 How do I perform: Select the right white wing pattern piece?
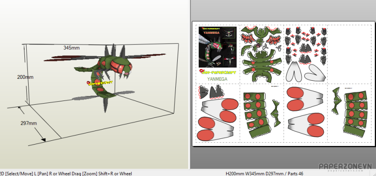[x=315, y=73]
